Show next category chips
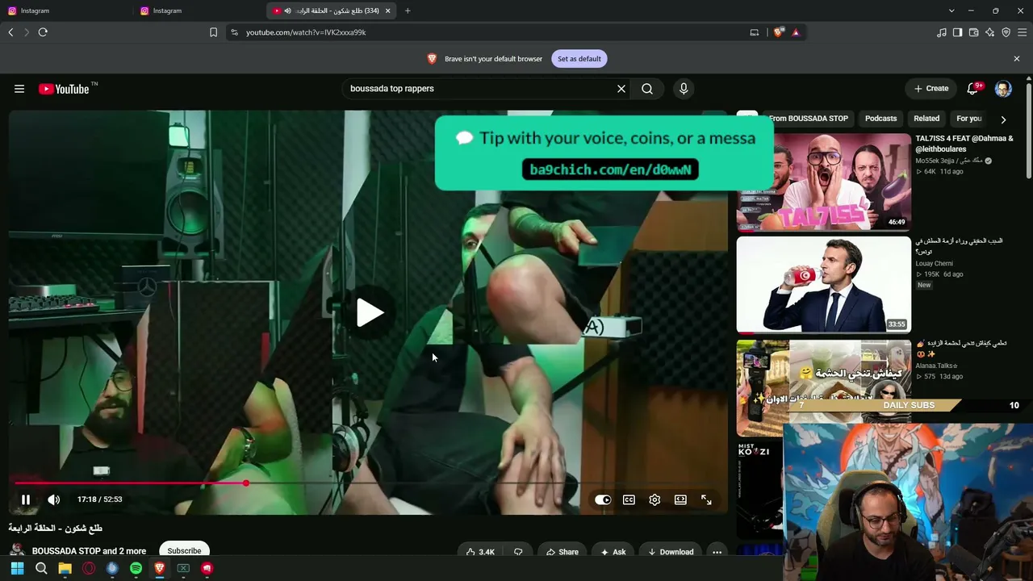Image resolution: width=1033 pixels, height=581 pixels. point(1003,119)
